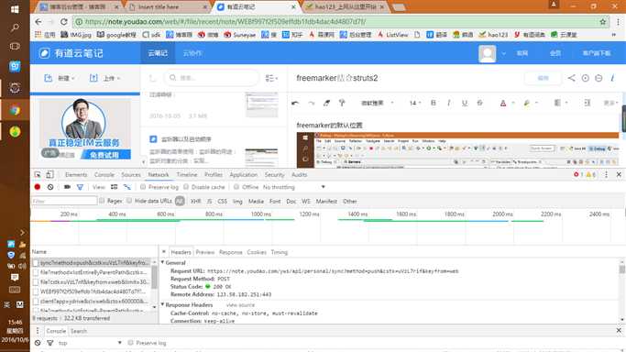The width and height of the screenshot is (626, 352).
Task: Switch to the Elements tab
Action: [76, 175]
